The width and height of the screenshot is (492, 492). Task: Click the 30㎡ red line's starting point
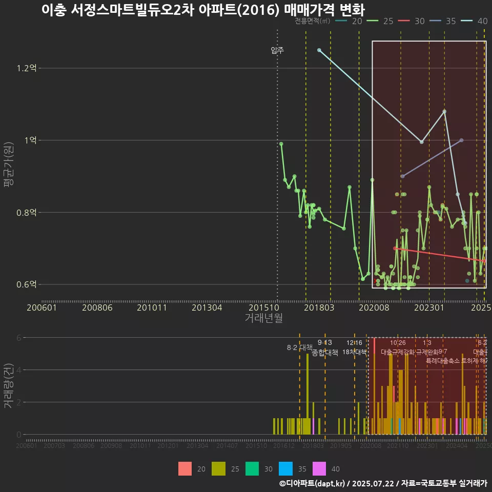point(395,249)
